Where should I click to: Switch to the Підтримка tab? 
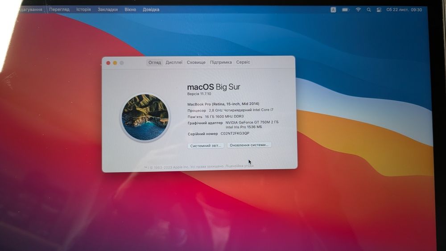click(221, 62)
